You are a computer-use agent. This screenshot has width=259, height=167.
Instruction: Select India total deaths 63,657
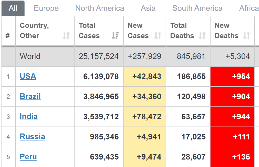point(193,117)
